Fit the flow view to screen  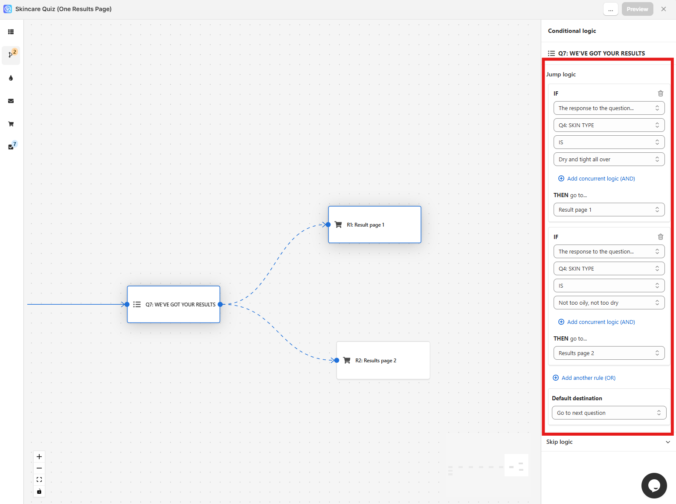pos(39,480)
